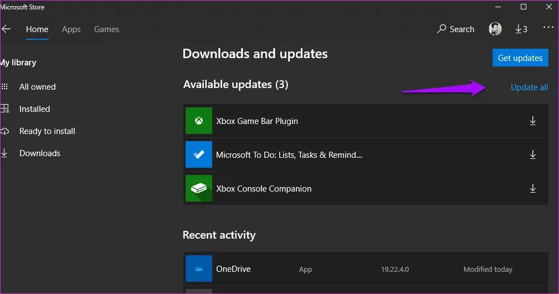The image size is (559, 294).
Task: Open OneDrive in Recent activity
Action: (x=366, y=269)
